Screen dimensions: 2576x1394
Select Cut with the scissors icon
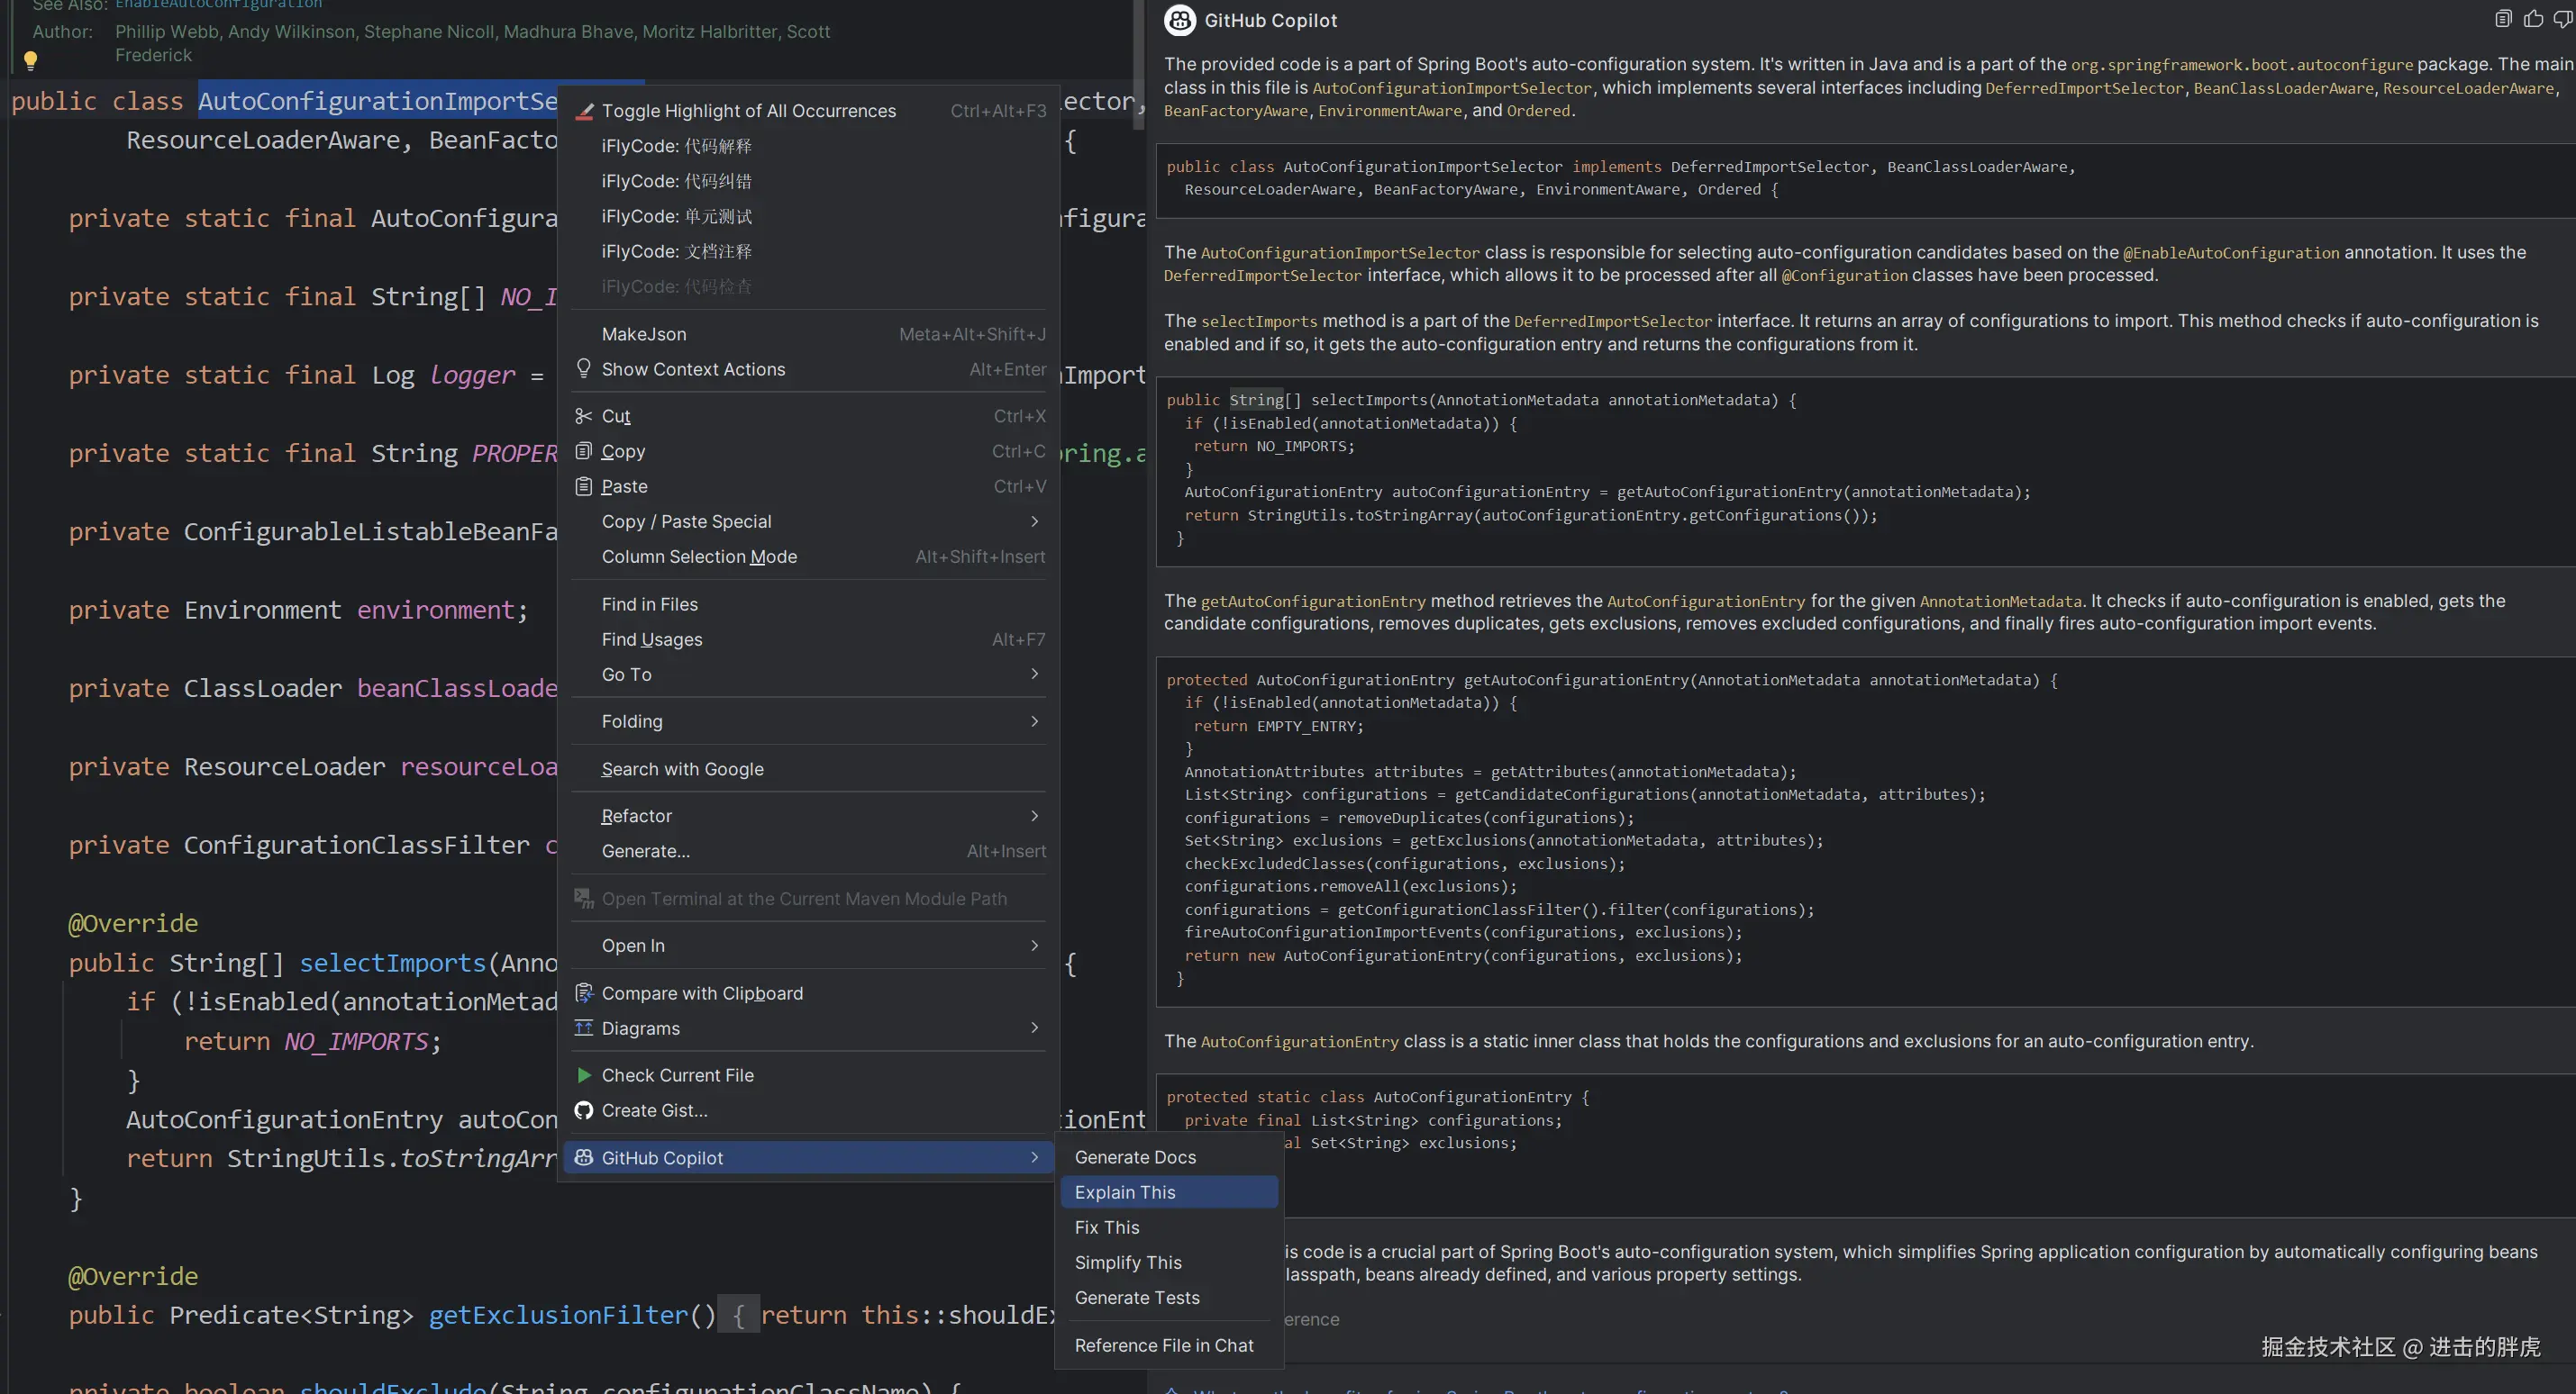(x=615, y=417)
